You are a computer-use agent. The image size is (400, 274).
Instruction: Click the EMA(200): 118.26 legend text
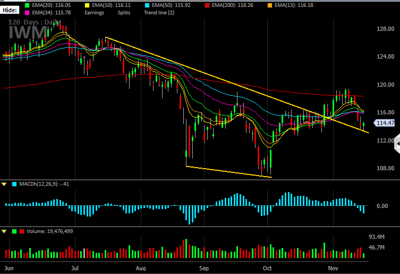[x=232, y=5]
